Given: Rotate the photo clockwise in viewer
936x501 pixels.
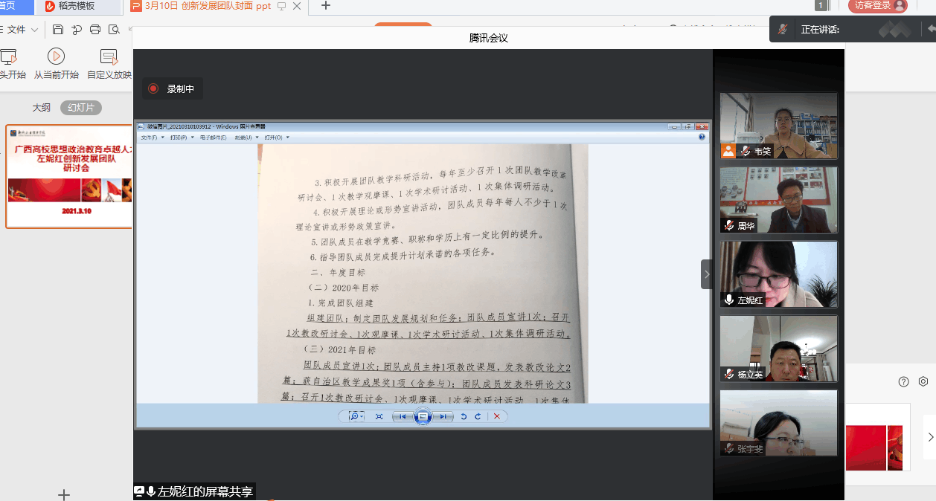Looking at the screenshot, I should tap(478, 417).
